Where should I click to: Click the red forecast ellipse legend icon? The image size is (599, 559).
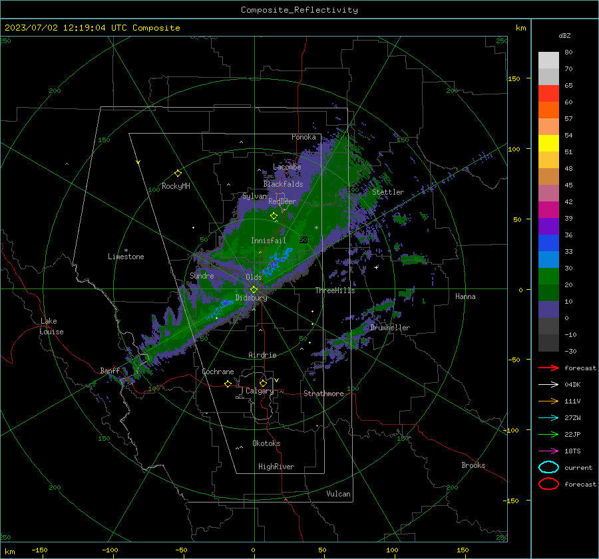tap(548, 484)
